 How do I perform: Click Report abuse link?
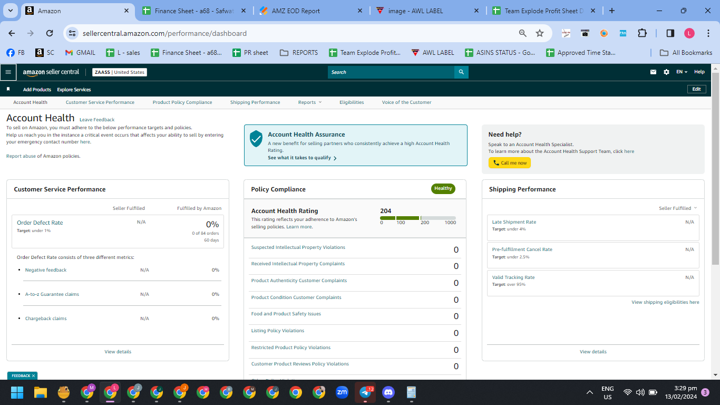pos(21,156)
